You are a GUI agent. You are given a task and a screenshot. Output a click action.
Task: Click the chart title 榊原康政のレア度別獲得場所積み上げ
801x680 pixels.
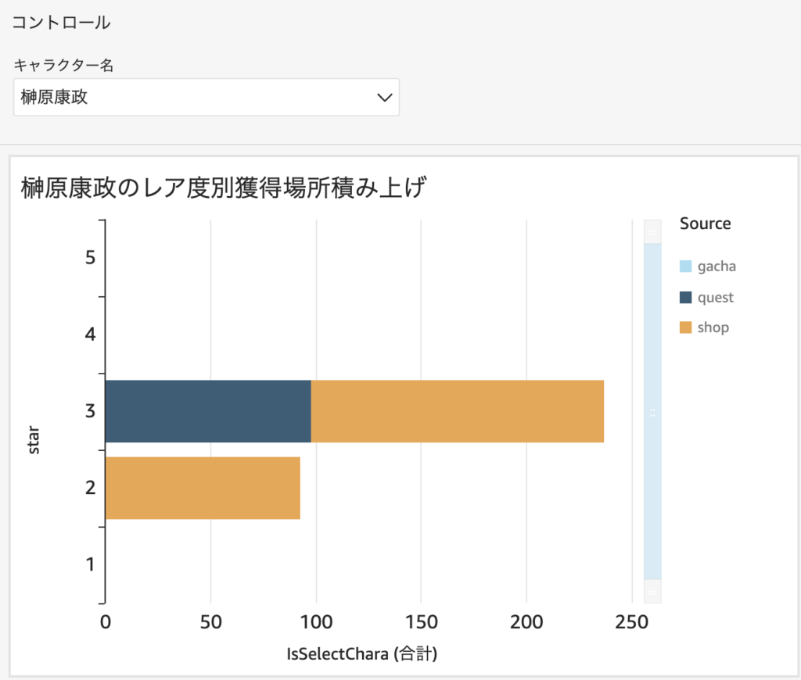coord(223,188)
